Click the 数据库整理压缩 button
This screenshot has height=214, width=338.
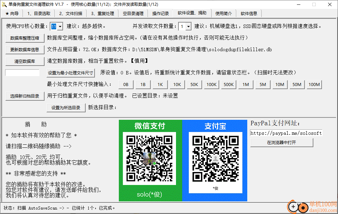[25, 38]
